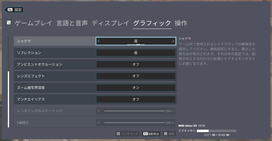The height and width of the screenshot is (141, 272).
Task: Click the ベンチマーク button
Action: (x=127, y=134)
